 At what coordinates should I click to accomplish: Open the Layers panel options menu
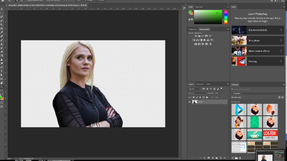[228, 84]
